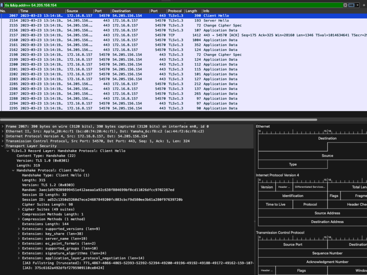
Task: Select packet 2154 Server Hello row
Action: 115,20
